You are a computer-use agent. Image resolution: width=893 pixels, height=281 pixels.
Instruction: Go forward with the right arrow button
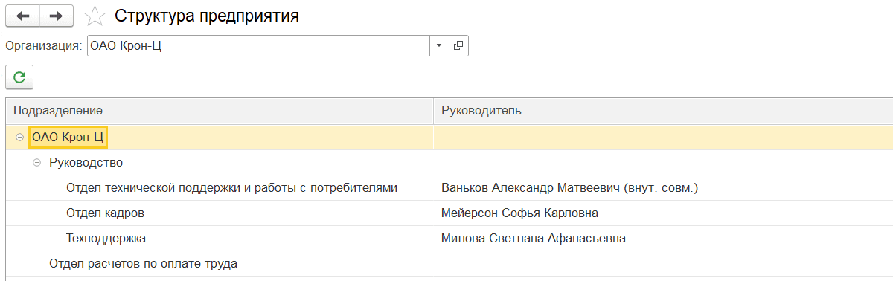pyautogui.click(x=57, y=16)
